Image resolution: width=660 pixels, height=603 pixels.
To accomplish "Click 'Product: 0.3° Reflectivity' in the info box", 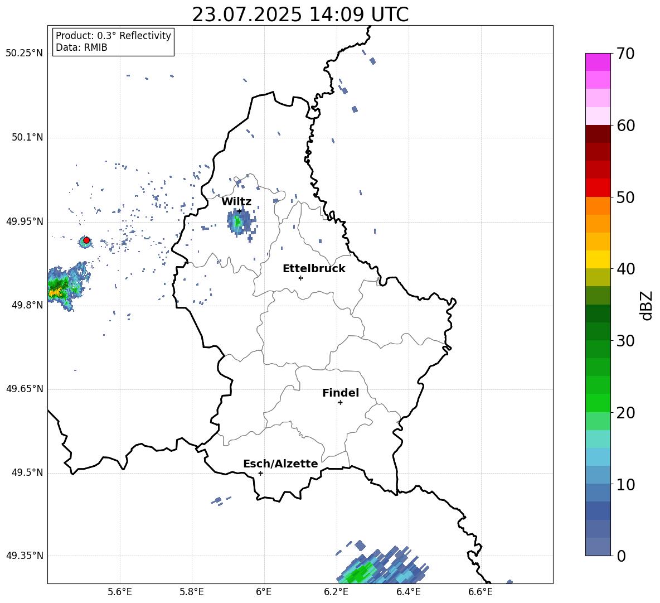I will [113, 36].
